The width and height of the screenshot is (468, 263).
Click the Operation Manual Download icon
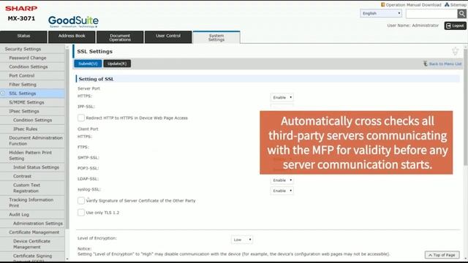coord(382,5)
